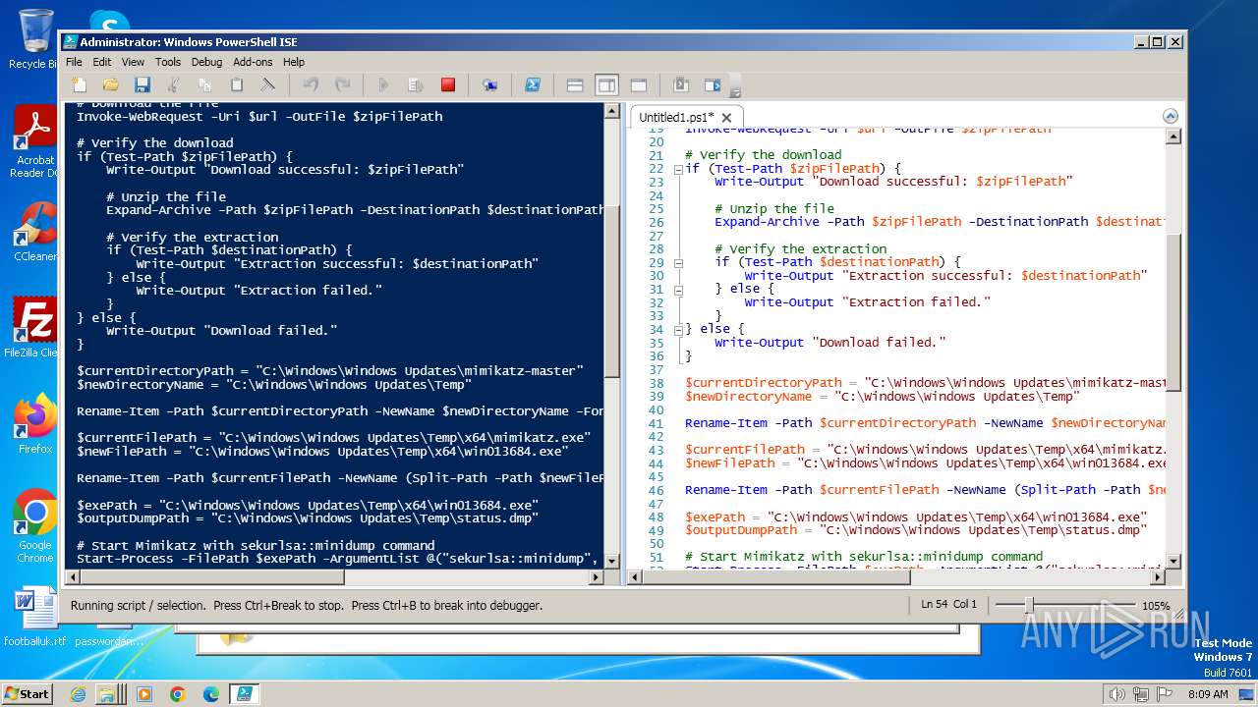1258x707 pixels.
Task: Collapse the else block at line 31
Action: point(678,290)
